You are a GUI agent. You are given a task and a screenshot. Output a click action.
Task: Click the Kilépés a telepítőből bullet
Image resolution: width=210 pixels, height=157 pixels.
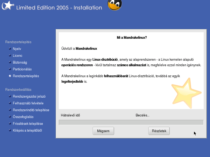(10, 130)
